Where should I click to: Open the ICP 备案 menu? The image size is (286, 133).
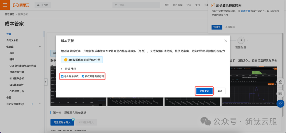178,5
